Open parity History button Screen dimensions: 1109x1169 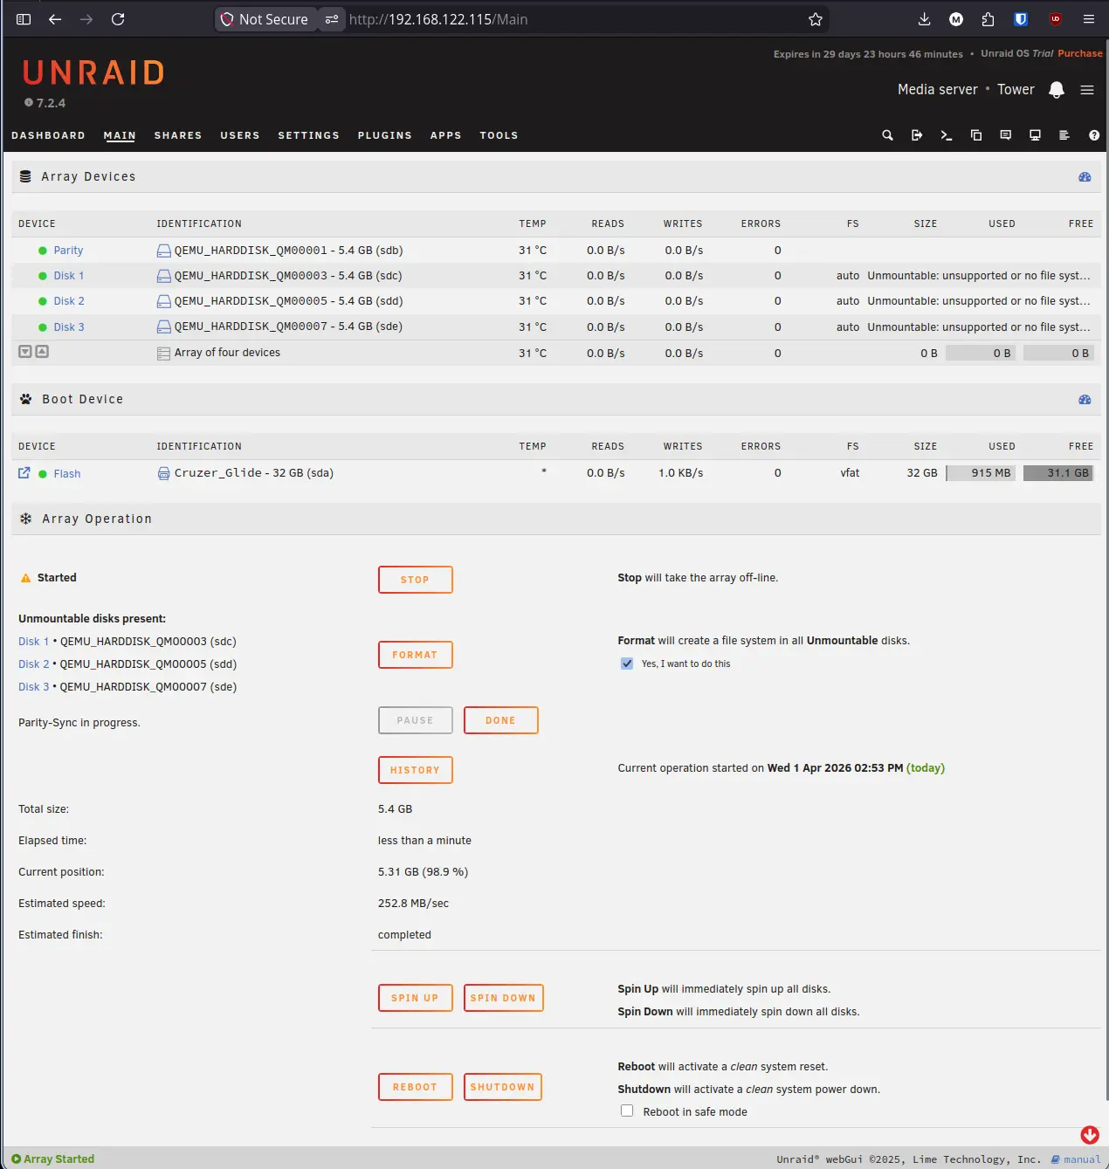416,770
